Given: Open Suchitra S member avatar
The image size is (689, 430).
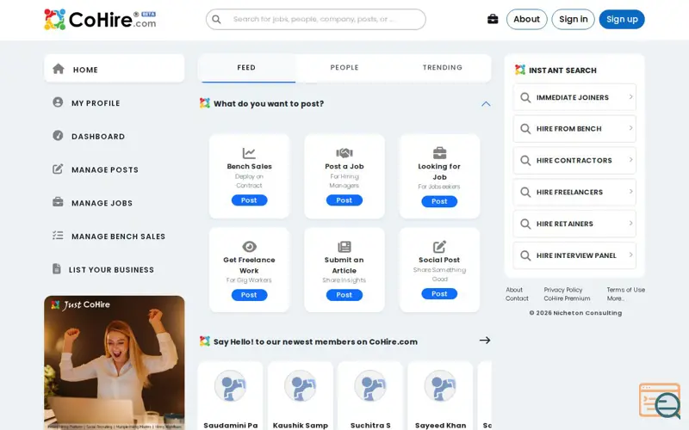Looking at the screenshot, I should pyautogui.click(x=370, y=386).
